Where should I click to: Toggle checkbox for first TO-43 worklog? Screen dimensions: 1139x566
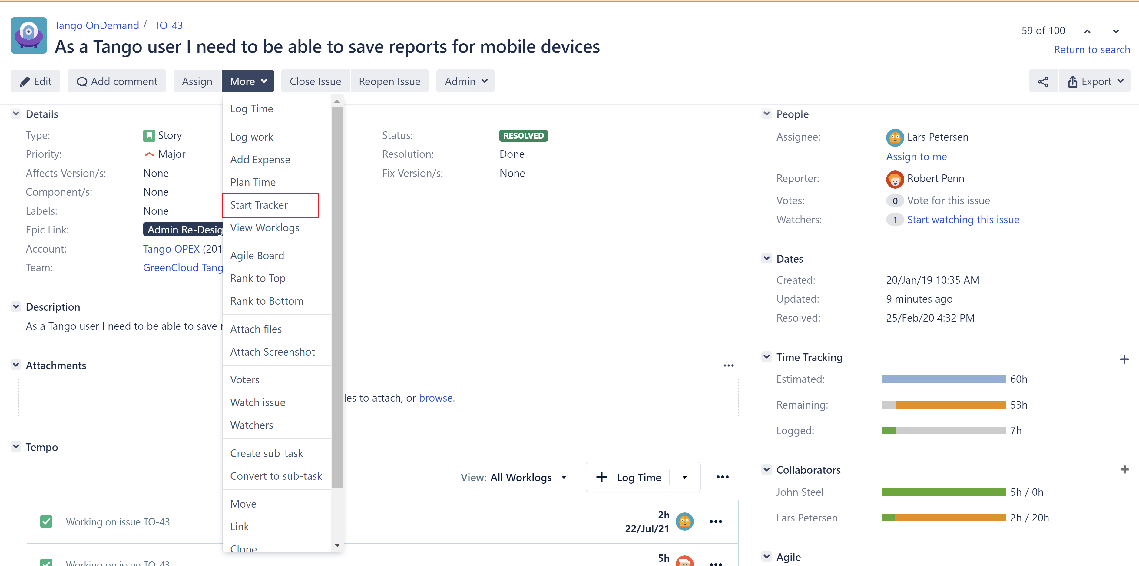coord(46,522)
